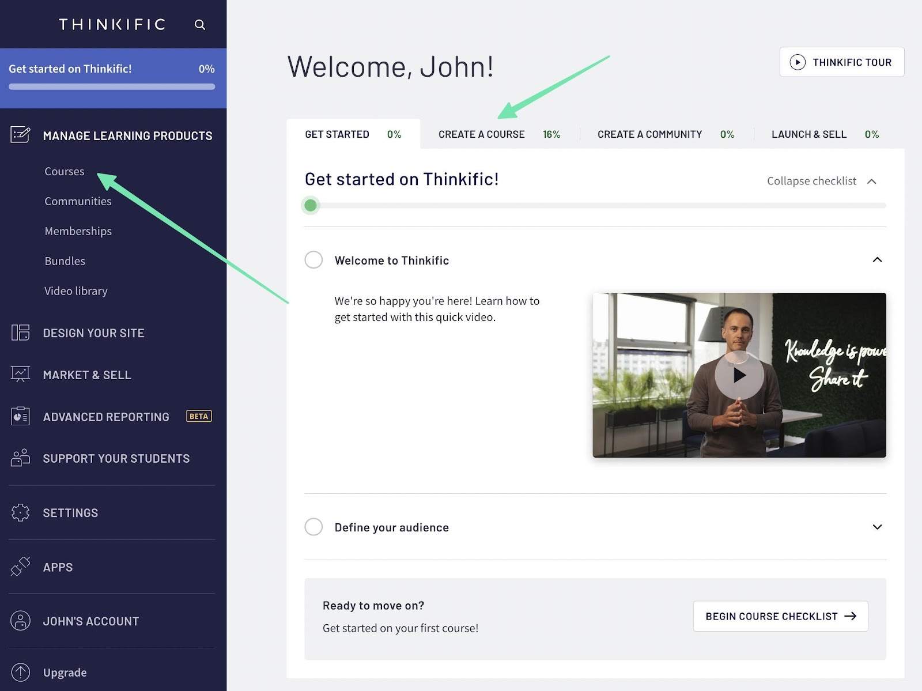Image resolution: width=922 pixels, height=691 pixels.
Task: Click the Settings gear icon
Action: 20,512
